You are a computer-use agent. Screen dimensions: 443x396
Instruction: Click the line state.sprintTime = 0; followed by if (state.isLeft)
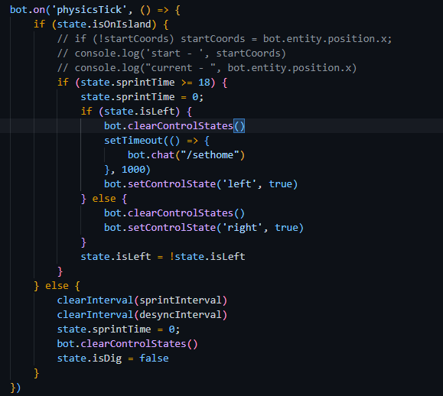point(142,97)
